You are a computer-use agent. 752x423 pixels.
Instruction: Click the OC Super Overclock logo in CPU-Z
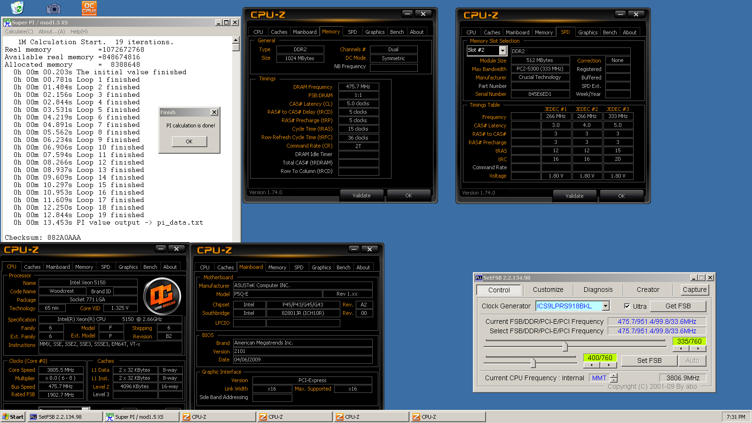point(162,296)
